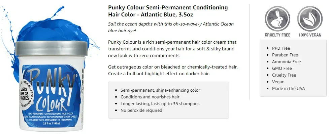Select the 'Made in the USA' item
The width and height of the screenshot is (329, 136).
click(x=289, y=88)
